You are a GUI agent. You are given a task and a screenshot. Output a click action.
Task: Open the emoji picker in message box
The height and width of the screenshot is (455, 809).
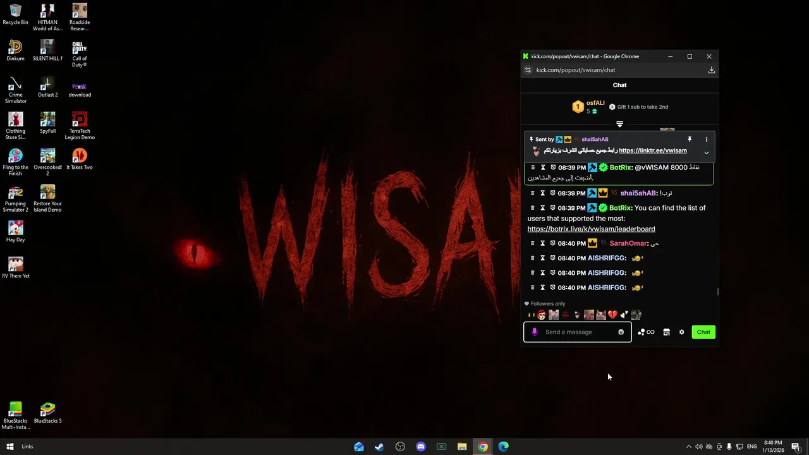tap(621, 332)
